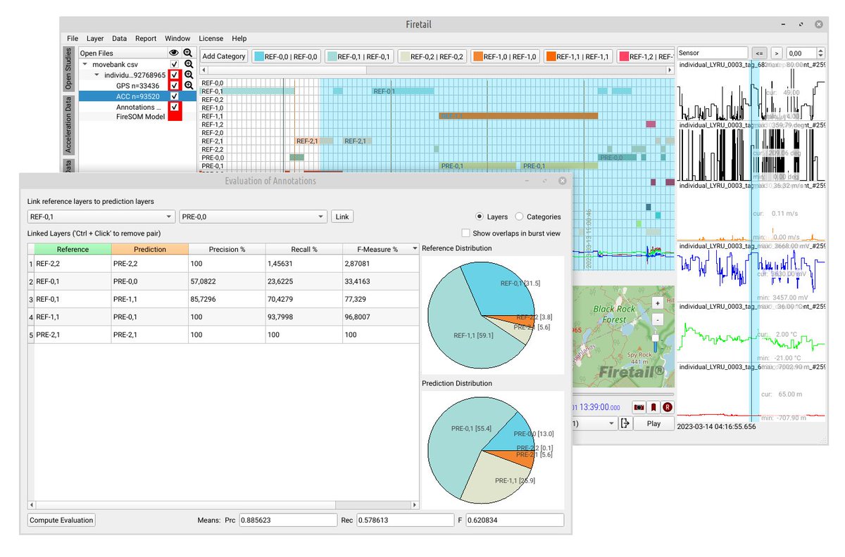Take a map snapshot with camera icon
Screen dimensions: 845x557
click(x=639, y=406)
